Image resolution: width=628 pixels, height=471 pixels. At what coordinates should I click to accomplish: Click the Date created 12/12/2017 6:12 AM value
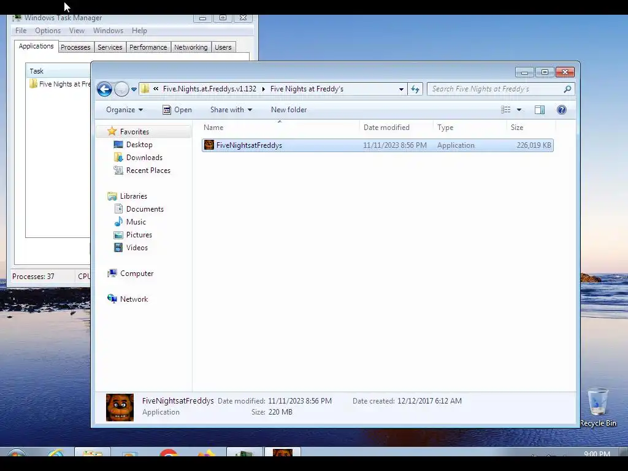pos(429,401)
